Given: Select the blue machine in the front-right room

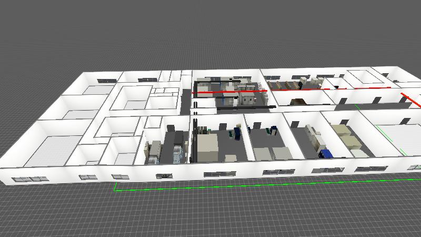Looking at the screenshot, I should point(327,154).
